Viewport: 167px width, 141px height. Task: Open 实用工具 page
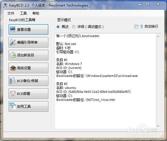point(28,106)
